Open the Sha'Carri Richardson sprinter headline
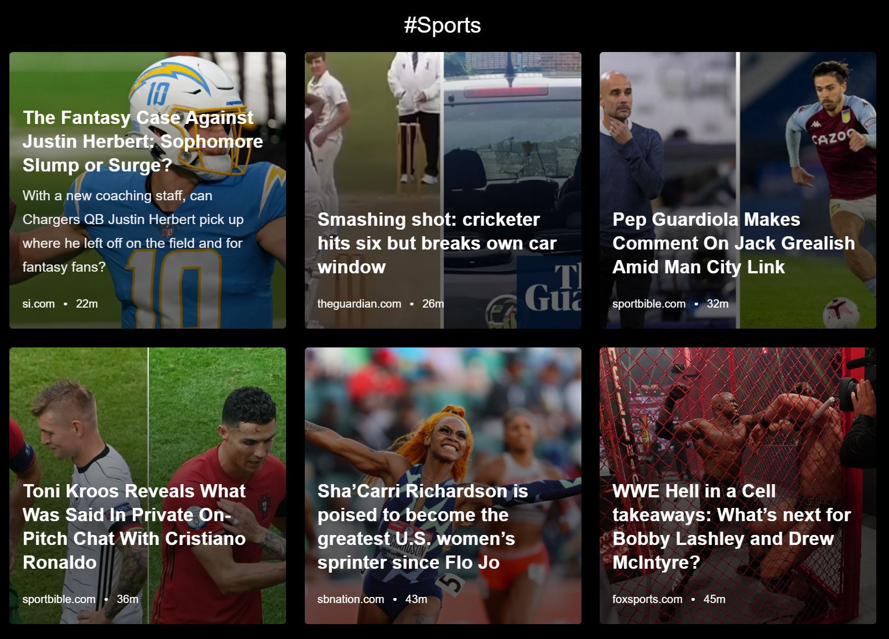The height and width of the screenshot is (639, 889). [x=423, y=526]
